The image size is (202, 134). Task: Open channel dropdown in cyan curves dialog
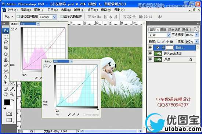(71, 61)
